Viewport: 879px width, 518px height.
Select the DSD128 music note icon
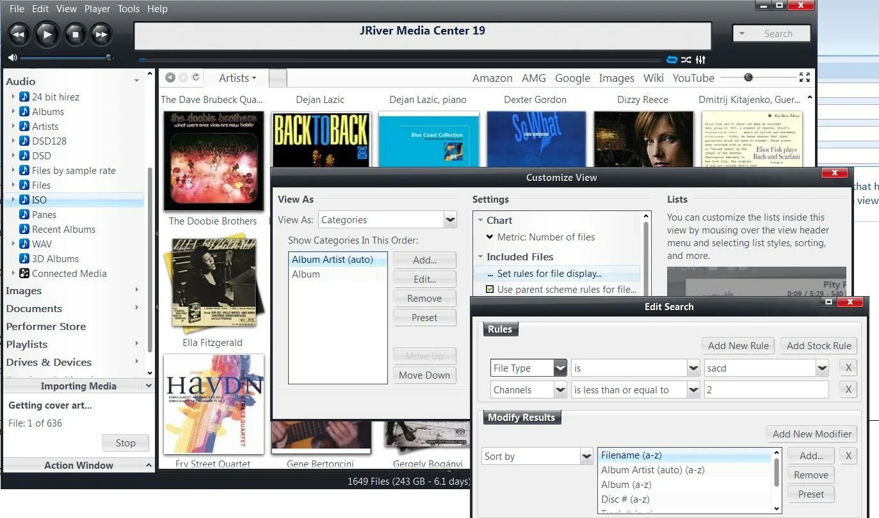click(x=24, y=141)
